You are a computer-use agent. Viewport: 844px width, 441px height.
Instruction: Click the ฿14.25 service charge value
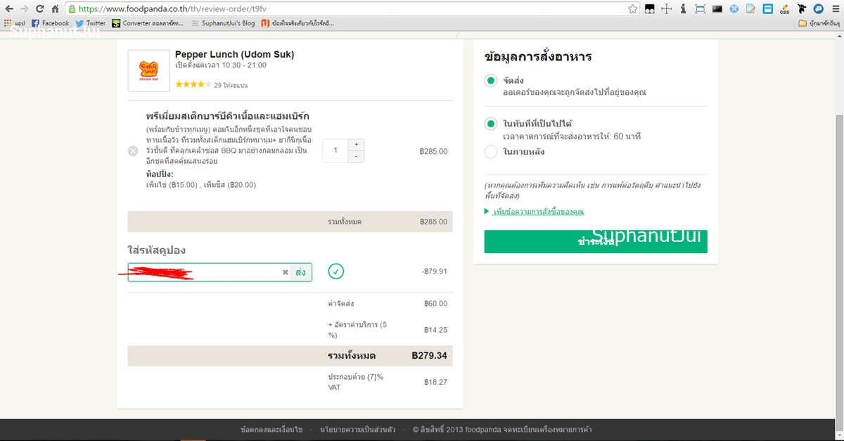coord(435,329)
